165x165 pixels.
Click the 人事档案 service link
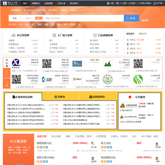(142, 104)
